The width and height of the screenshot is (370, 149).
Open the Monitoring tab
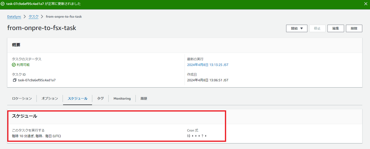coord(122,98)
